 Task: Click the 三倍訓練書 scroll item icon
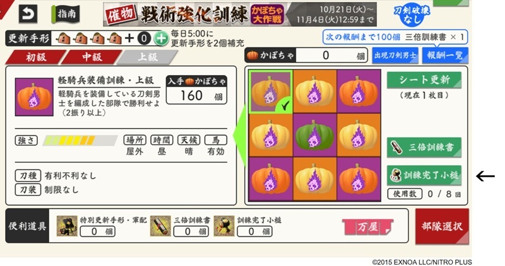click(x=160, y=226)
